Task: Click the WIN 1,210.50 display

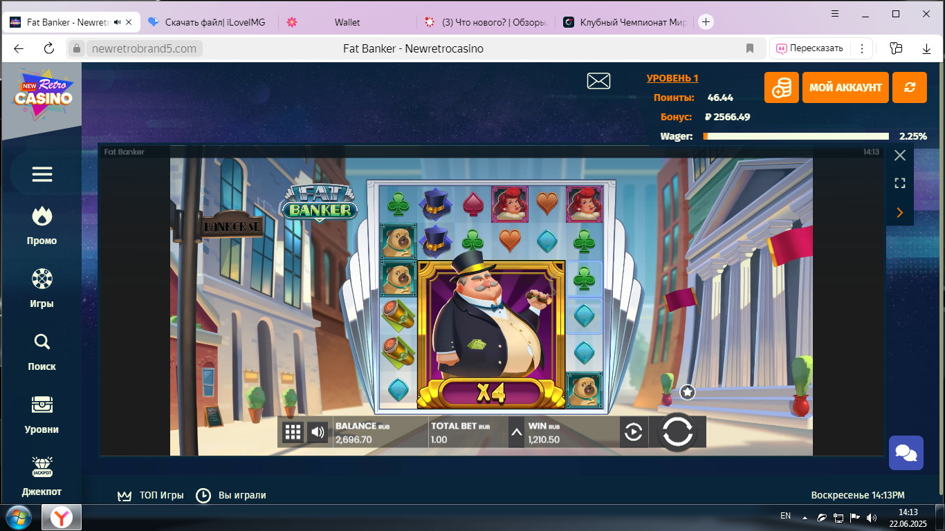Action: coord(544,433)
